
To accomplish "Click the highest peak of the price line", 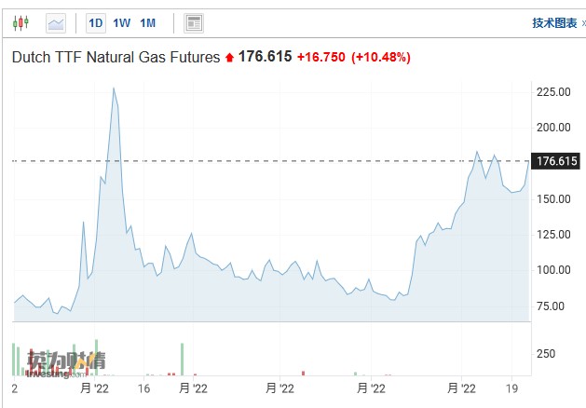I will [114, 88].
